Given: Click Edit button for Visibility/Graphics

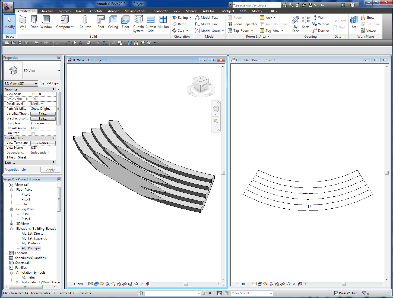Looking at the screenshot, I should click(x=43, y=114).
